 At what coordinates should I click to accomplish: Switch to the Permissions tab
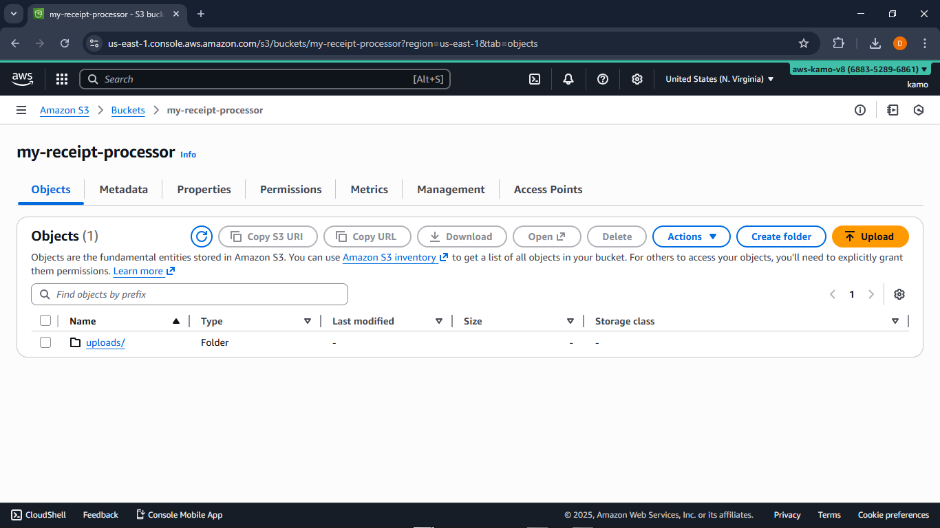click(x=290, y=189)
